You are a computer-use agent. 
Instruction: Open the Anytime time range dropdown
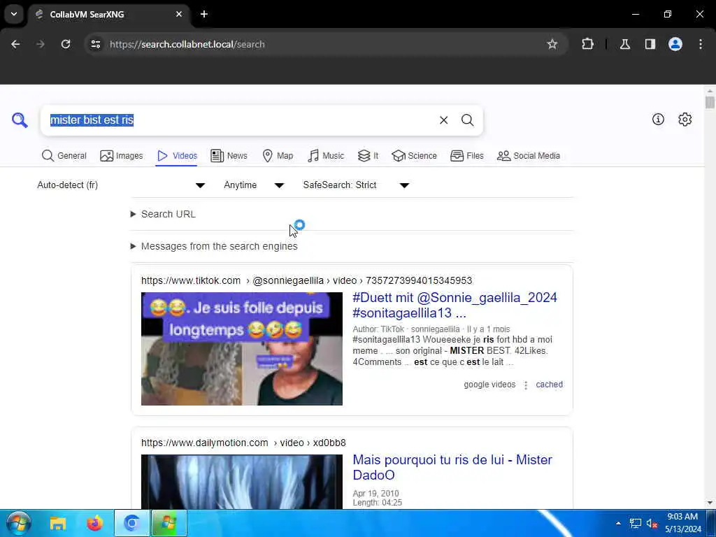254,185
